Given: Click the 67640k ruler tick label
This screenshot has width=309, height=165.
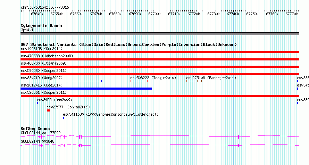Looking at the screenshot, I should [x=37, y=14].
